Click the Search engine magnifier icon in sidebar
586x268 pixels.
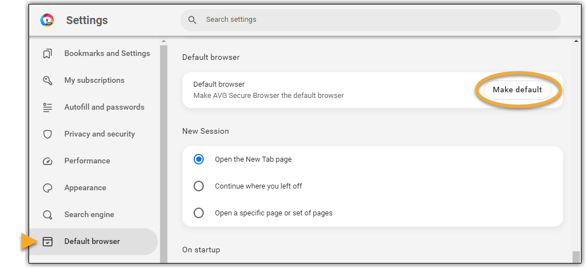coord(48,215)
